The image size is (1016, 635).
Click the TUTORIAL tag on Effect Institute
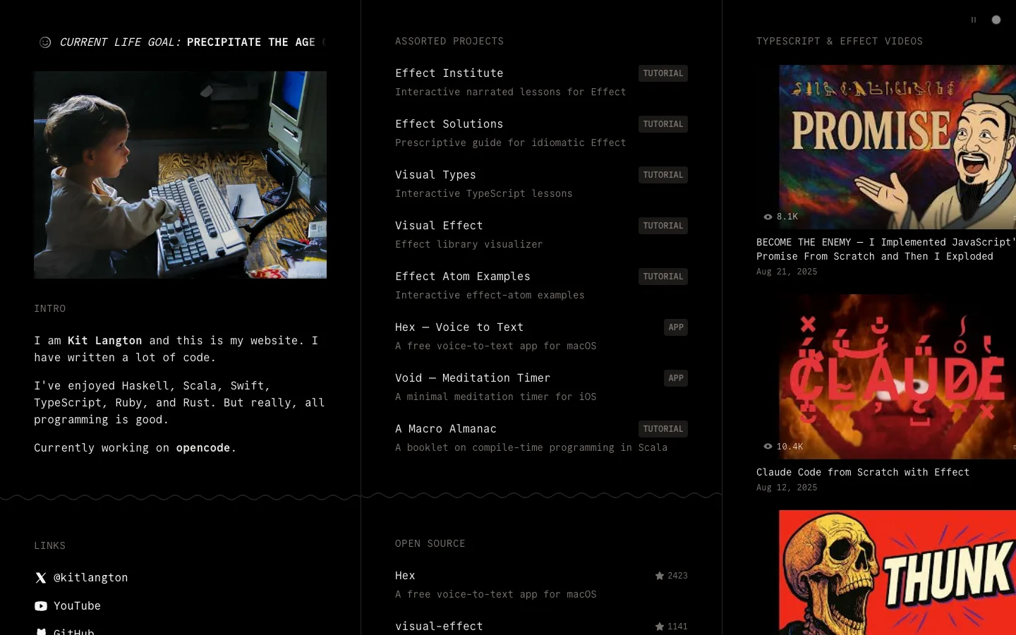click(x=663, y=73)
